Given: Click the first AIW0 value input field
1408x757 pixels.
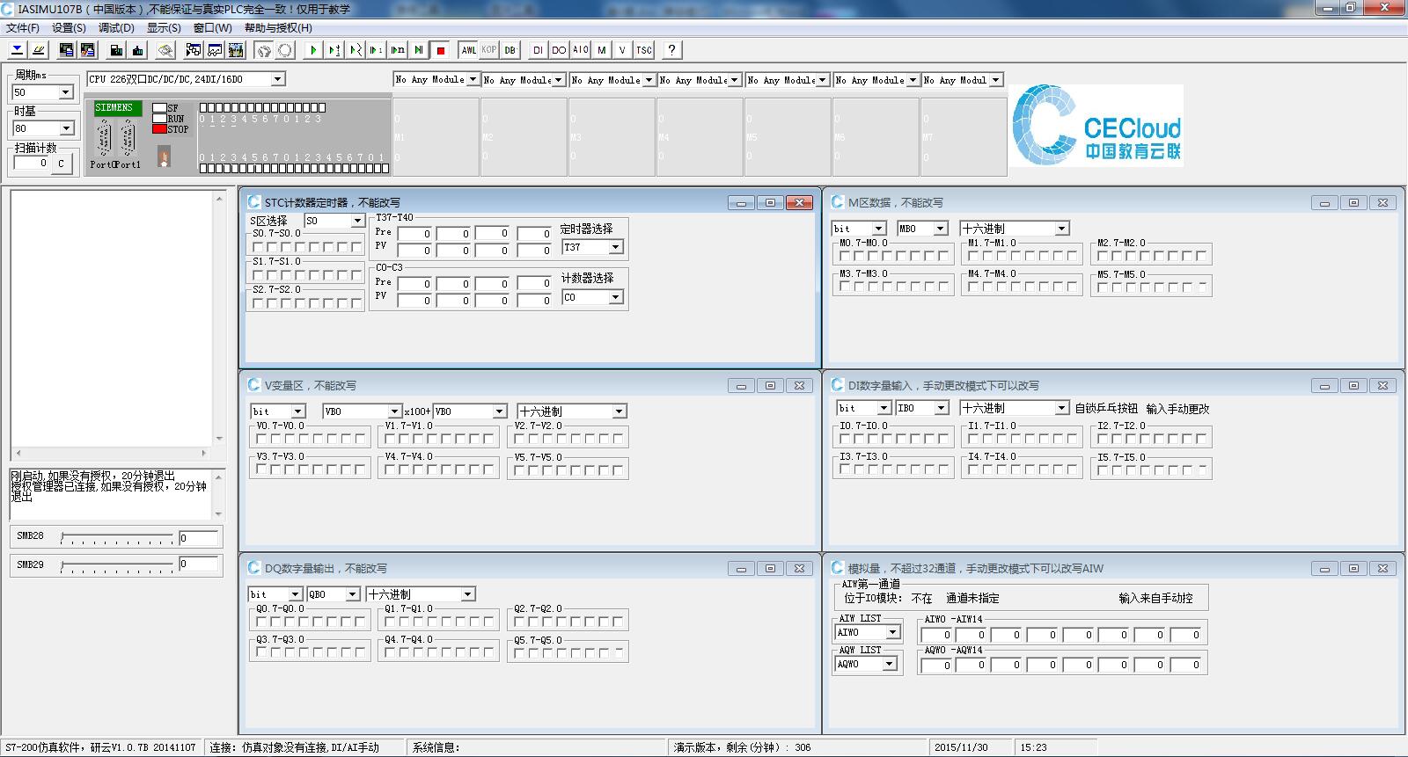Looking at the screenshot, I should click(937, 634).
